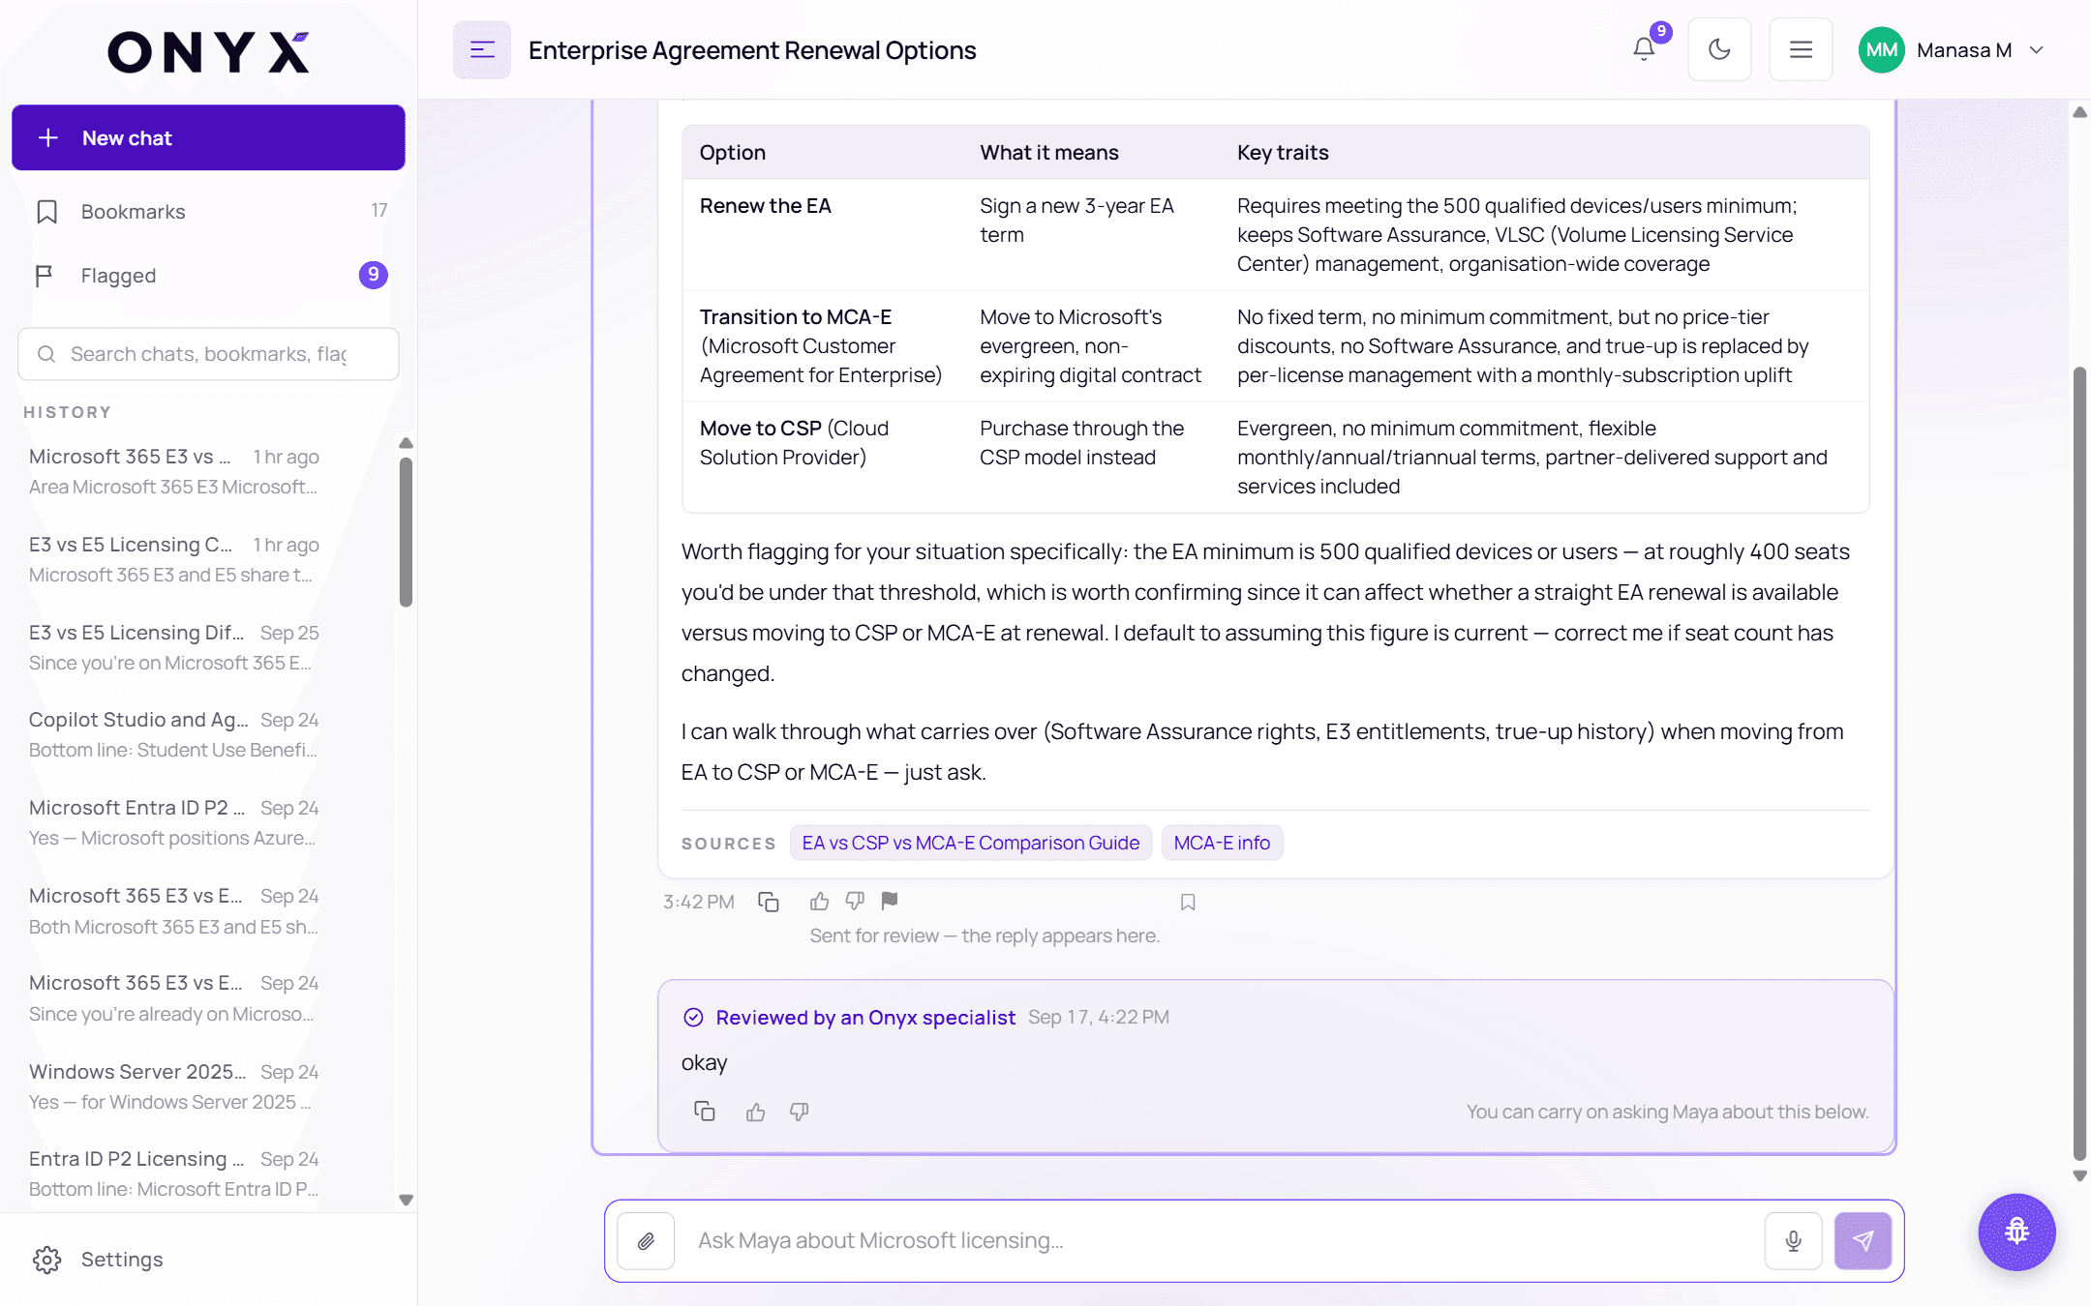Click the chat scrollbar thumb
Screen dimensions: 2091x1306
[x=2079, y=763]
